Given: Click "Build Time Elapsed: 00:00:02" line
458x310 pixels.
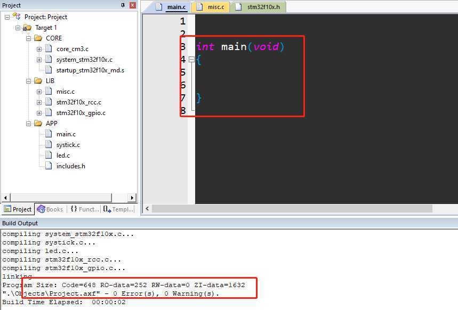Looking at the screenshot, I should point(64,302).
